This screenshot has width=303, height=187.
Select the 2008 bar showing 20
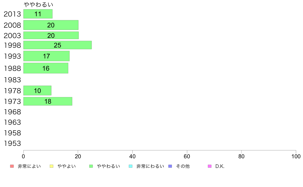coord(51,25)
